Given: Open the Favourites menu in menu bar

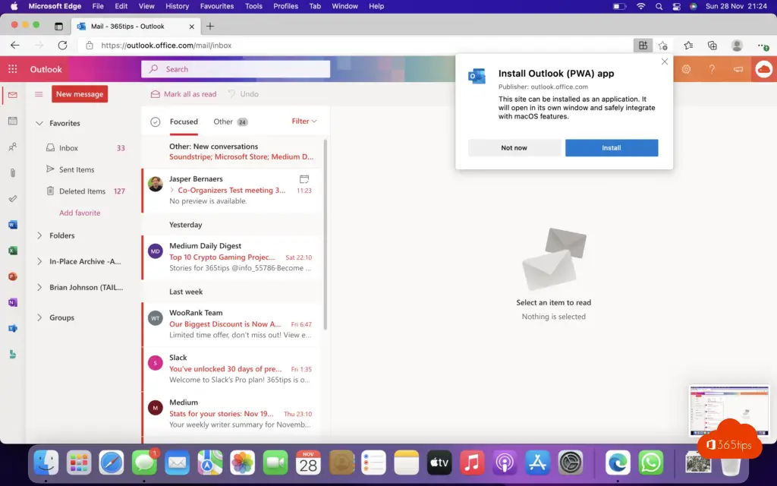Looking at the screenshot, I should click(216, 6).
